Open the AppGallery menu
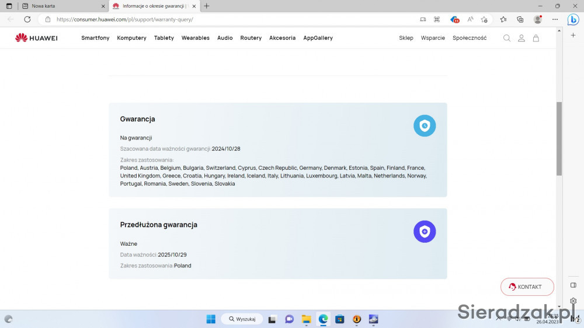 [x=318, y=38]
